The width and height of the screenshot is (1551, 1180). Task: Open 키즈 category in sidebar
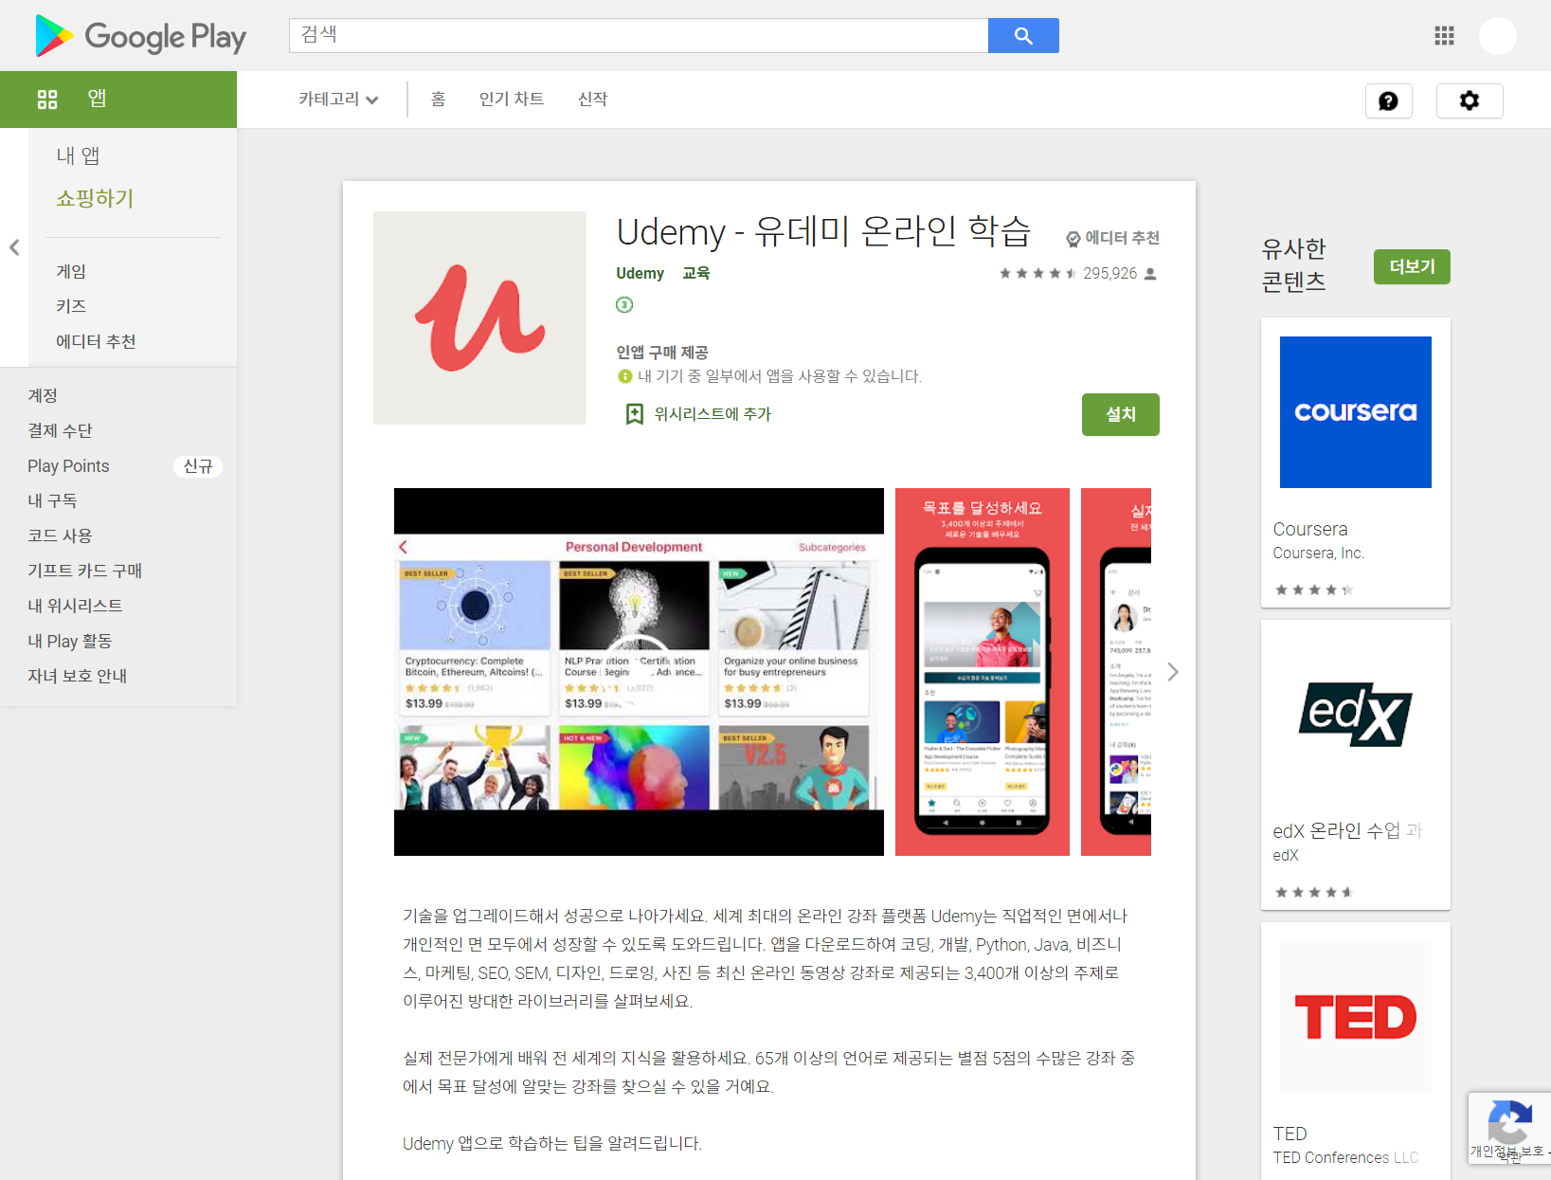tap(71, 306)
